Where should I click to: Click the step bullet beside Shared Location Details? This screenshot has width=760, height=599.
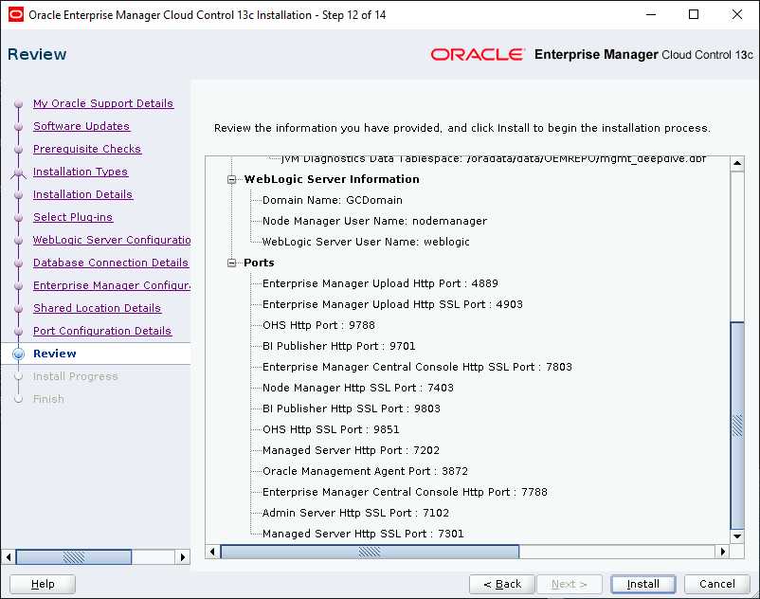tap(18, 309)
